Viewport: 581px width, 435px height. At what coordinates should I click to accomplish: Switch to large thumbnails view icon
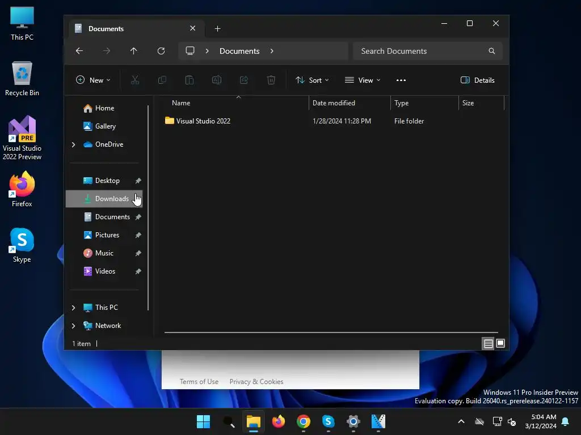500,344
